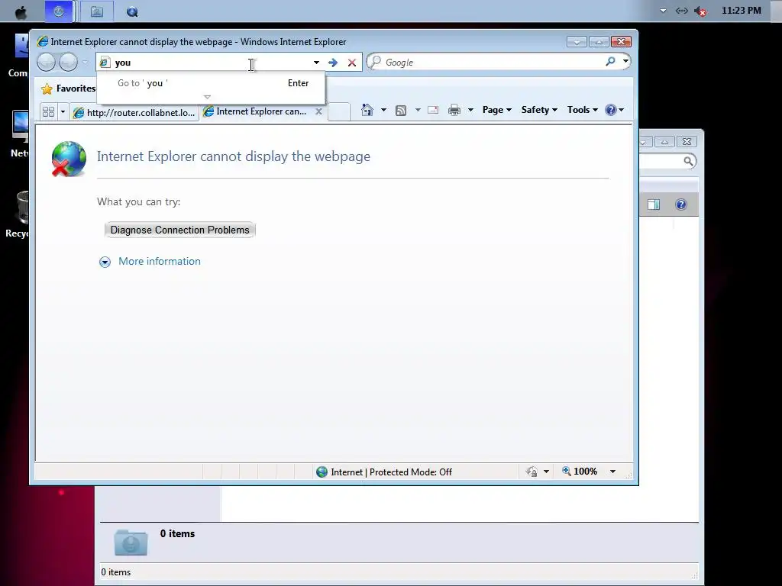Click Help icon in Explorer window
This screenshot has height=586, width=782.
[680, 204]
